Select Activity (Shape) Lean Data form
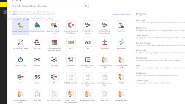The image size is (185, 104). pos(88,77)
